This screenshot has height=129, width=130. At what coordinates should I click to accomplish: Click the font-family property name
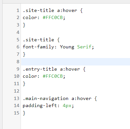click(39, 47)
